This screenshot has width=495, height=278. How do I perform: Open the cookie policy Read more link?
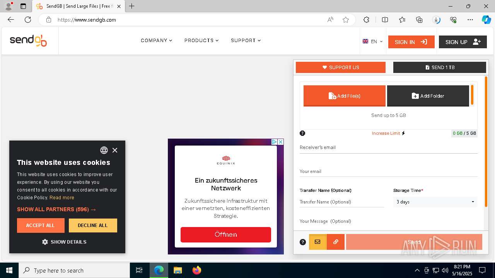pos(62,198)
